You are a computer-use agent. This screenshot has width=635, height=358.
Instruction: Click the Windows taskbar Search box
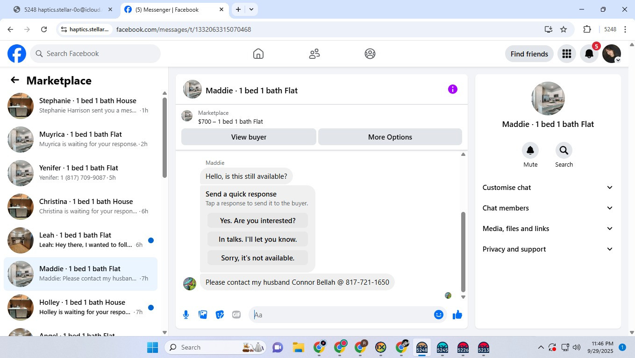214,347
